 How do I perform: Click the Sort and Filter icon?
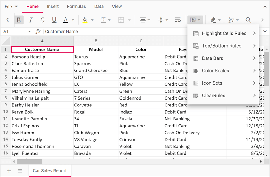point(231,20)
